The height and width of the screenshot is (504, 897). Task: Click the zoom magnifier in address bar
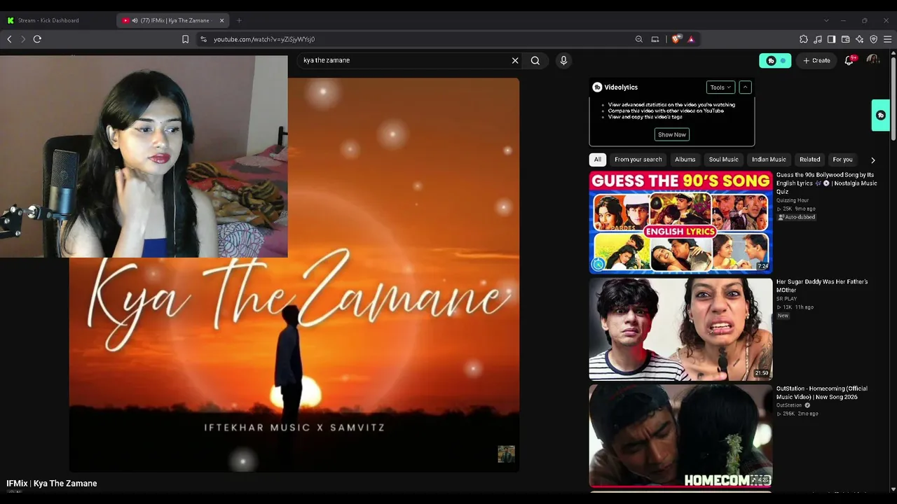tap(638, 39)
